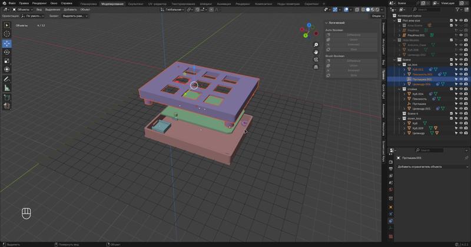Viewport: 471px width, 247px height.
Task: Click Auto Boolean Union button
Action: tap(351, 39)
